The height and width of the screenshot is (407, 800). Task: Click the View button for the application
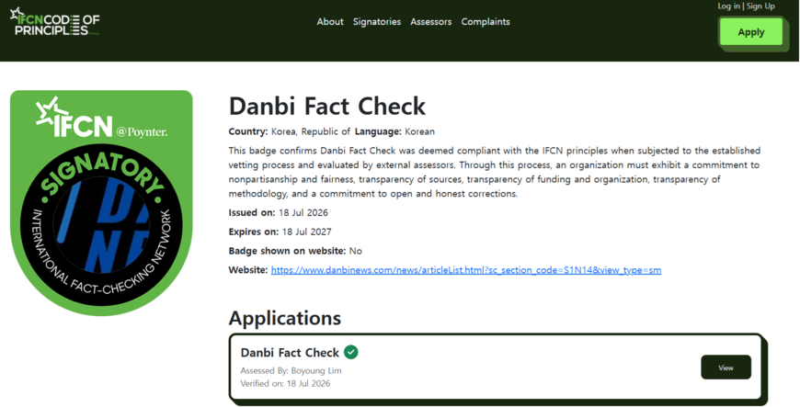point(726,367)
